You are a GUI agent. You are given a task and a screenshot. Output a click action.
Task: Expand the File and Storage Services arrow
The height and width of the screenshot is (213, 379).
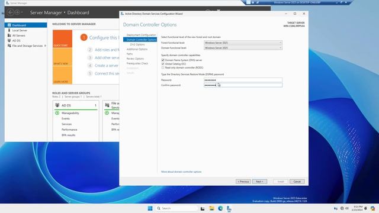point(45,46)
